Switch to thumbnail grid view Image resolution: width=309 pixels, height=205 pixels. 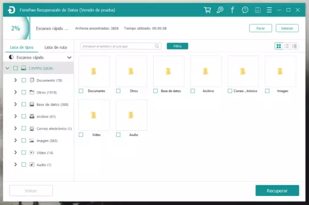click(279, 46)
